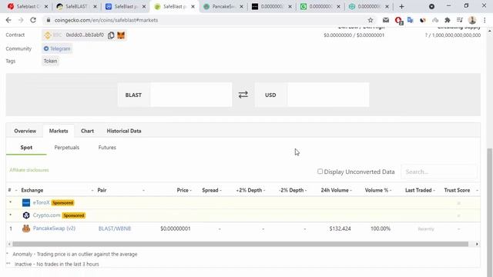Open the Chart tab
The height and width of the screenshot is (277, 493).
87,131
